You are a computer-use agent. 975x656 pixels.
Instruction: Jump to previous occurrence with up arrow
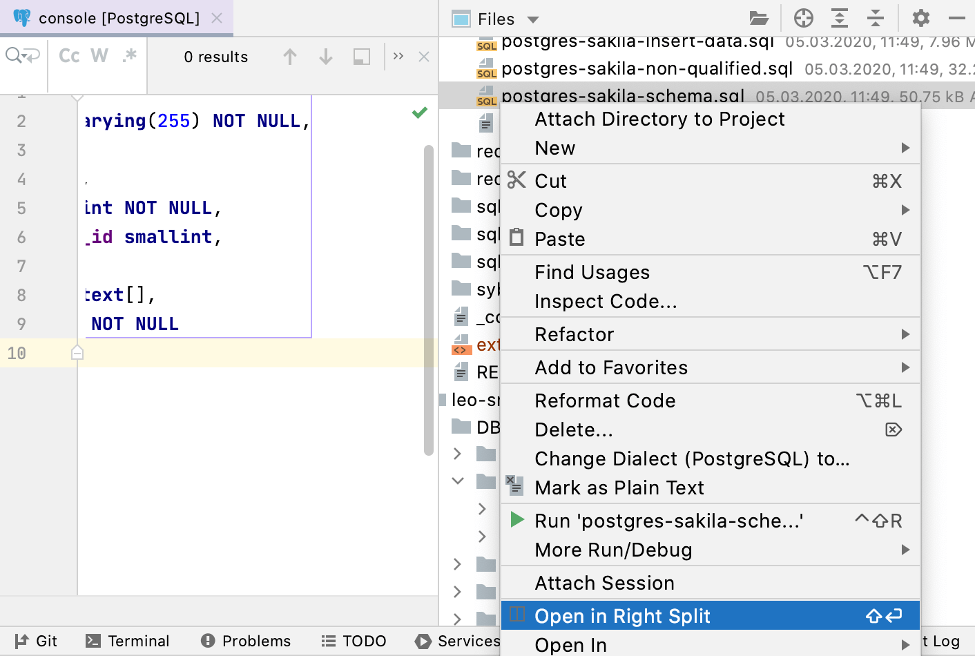[290, 57]
